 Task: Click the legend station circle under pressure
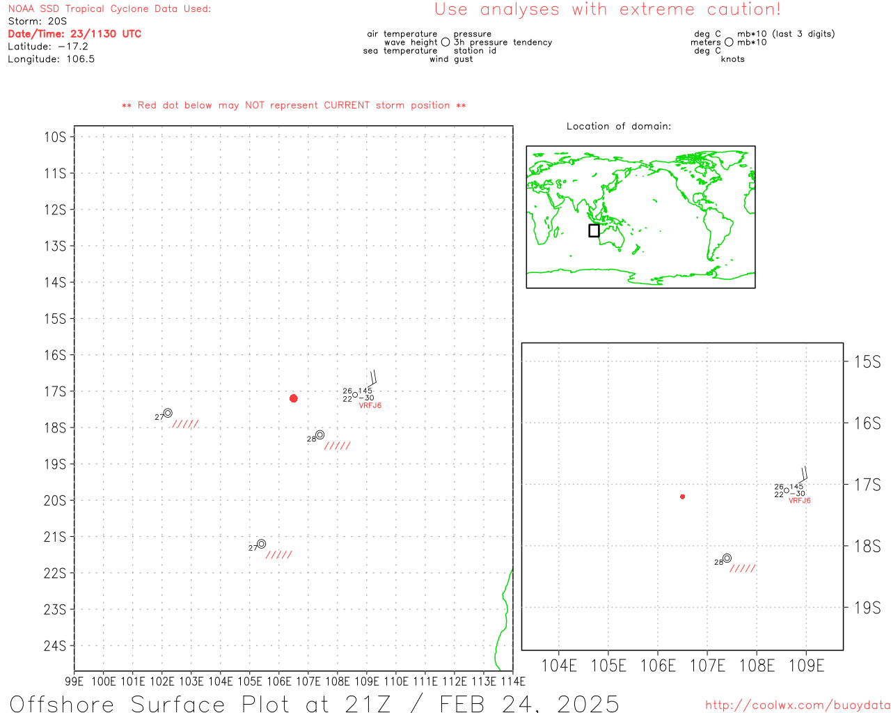click(445, 42)
